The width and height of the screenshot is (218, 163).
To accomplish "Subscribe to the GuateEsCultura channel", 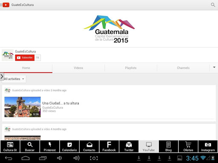I will pos(25,58).
